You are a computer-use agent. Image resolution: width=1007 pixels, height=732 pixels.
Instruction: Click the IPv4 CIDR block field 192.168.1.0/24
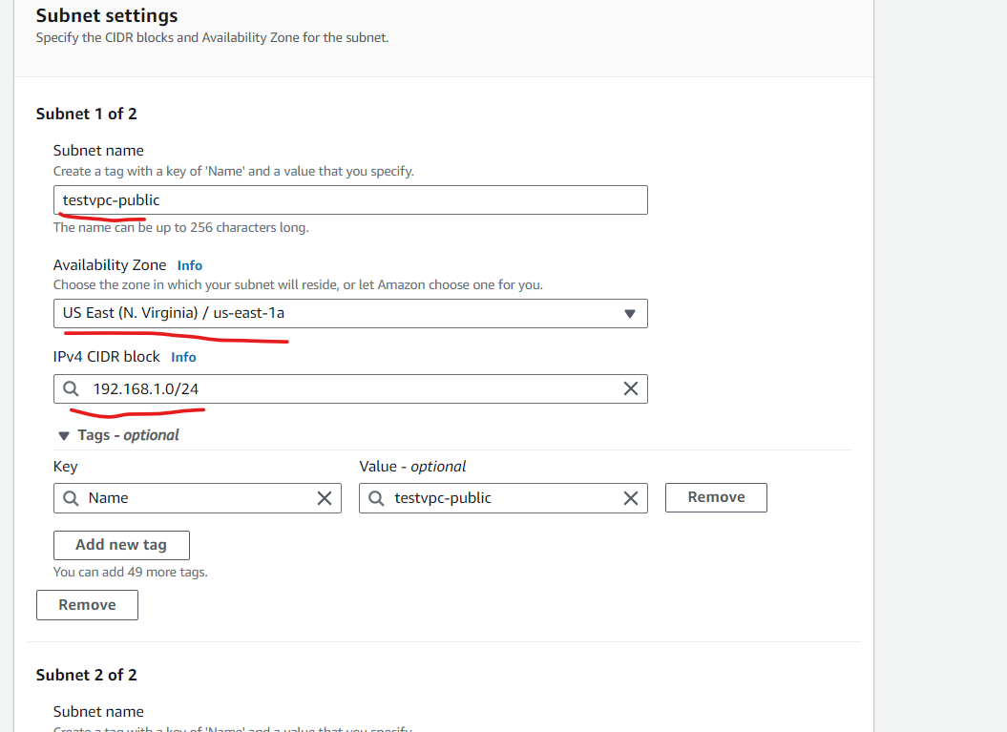click(350, 389)
